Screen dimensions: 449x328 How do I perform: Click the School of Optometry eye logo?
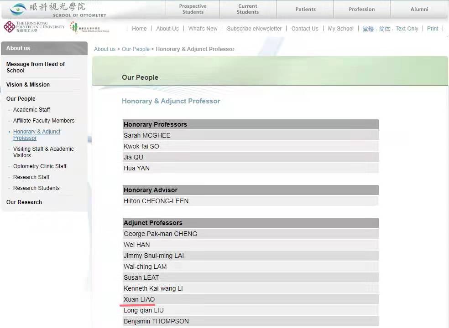[x=18, y=9]
